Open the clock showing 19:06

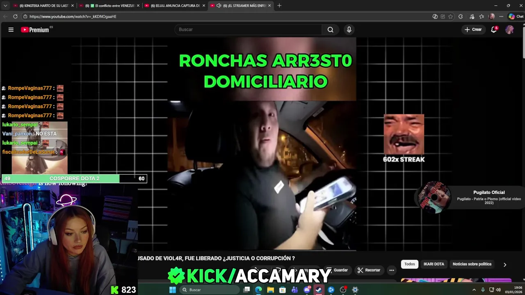(513, 290)
